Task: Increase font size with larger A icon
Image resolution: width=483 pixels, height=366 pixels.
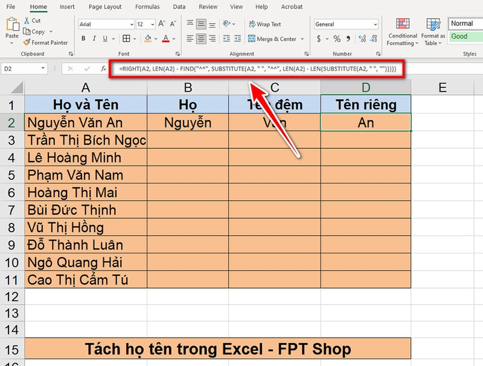Action: pos(161,24)
